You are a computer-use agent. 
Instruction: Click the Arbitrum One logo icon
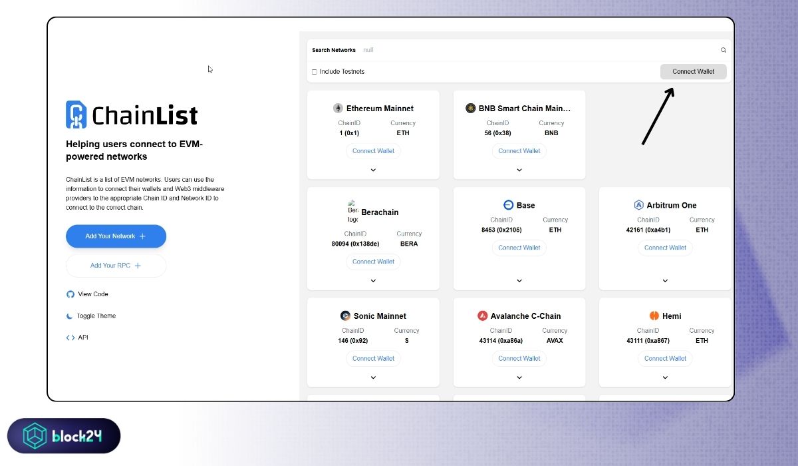pyautogui.click(x=638, y=205)
